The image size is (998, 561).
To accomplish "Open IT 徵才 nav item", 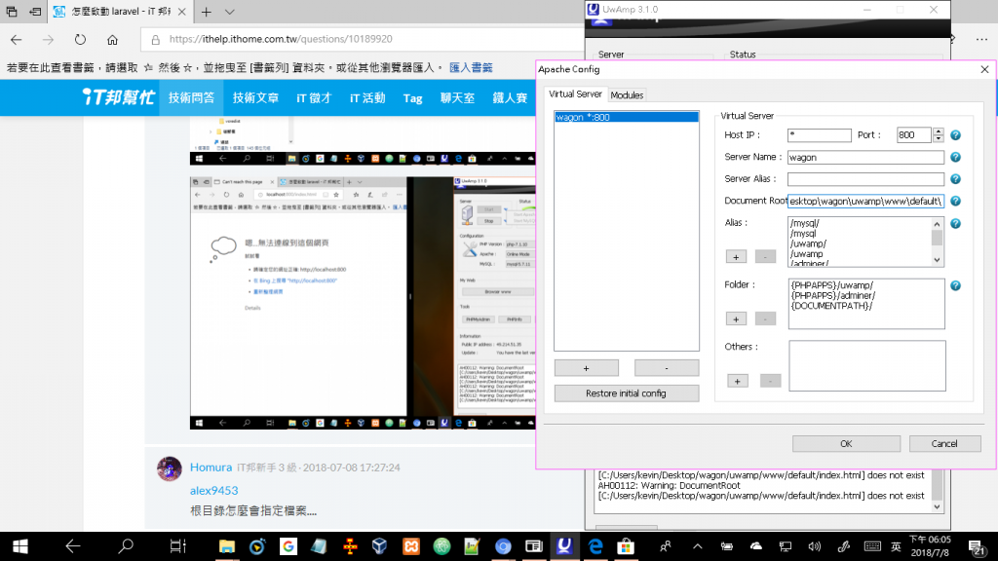I will coord(314,98).
